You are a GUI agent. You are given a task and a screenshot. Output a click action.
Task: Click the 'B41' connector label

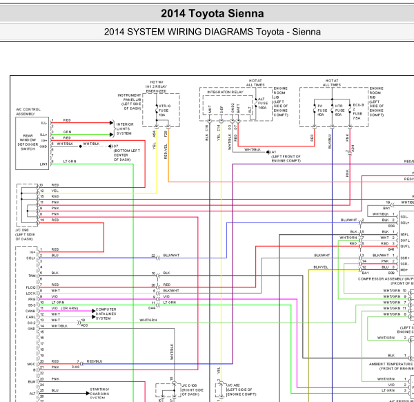pyautogui.click(x=391, y=249)
